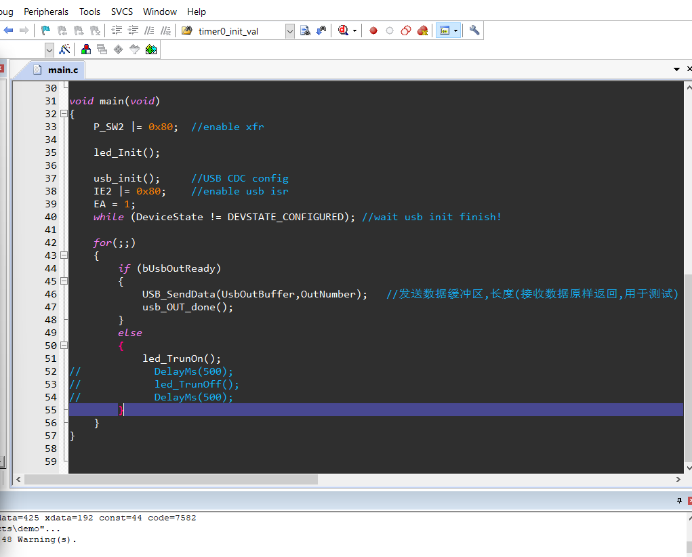Clear all bookmarks
Viewport: 692px width, 557px height.
point(95,30)
